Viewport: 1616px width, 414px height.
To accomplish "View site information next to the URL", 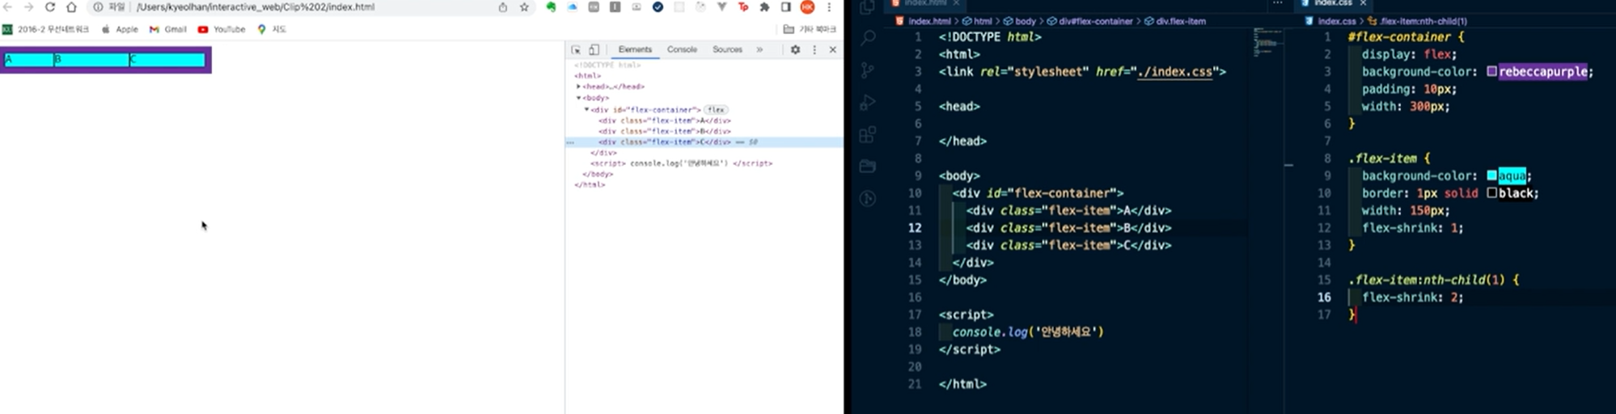I will [x=98, y=7].
